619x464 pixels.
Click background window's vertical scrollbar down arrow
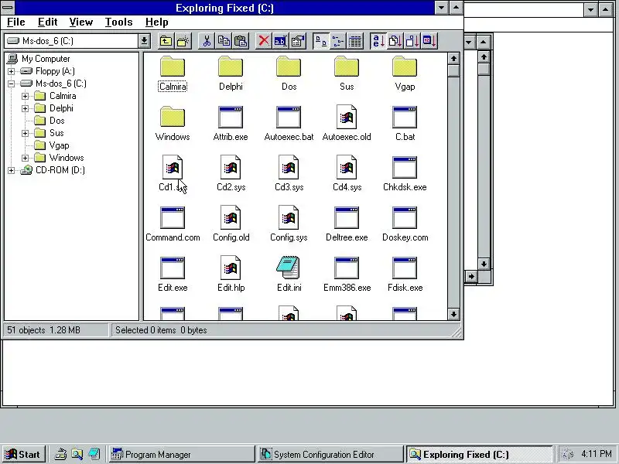click(x=484, y=264)
